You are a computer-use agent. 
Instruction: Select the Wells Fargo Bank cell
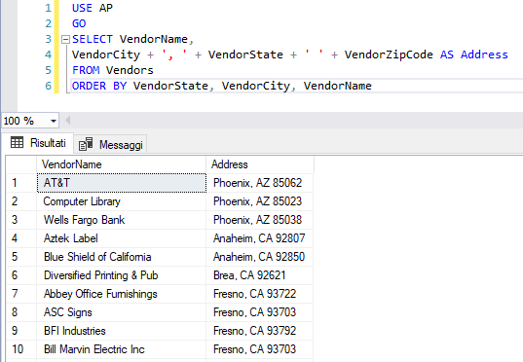[122, 220]
